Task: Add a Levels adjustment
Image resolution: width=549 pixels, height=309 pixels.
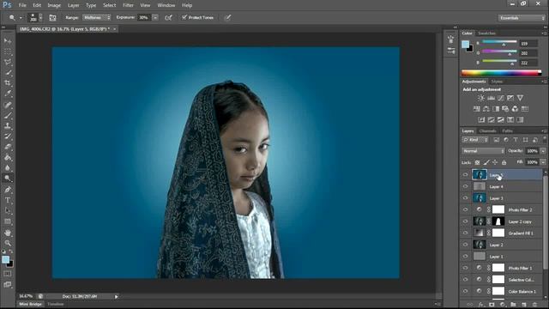Action: [491, 98]
